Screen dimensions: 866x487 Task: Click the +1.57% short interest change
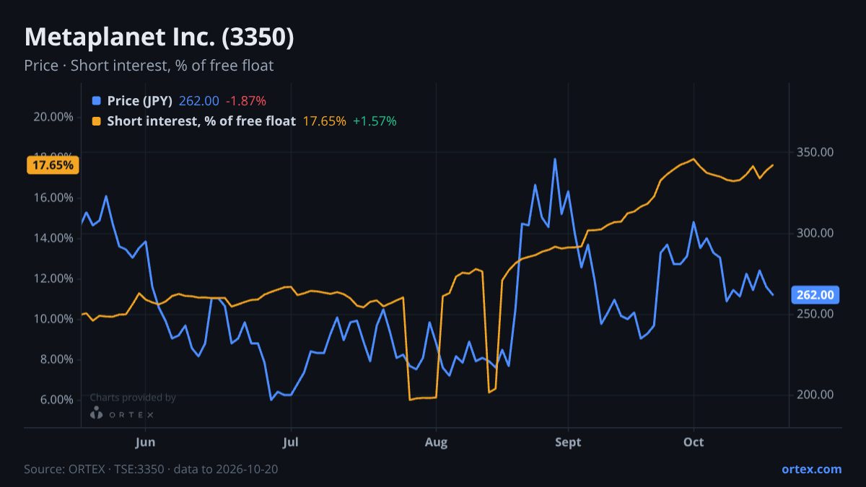pyautogui.click(x=375, y=121)
